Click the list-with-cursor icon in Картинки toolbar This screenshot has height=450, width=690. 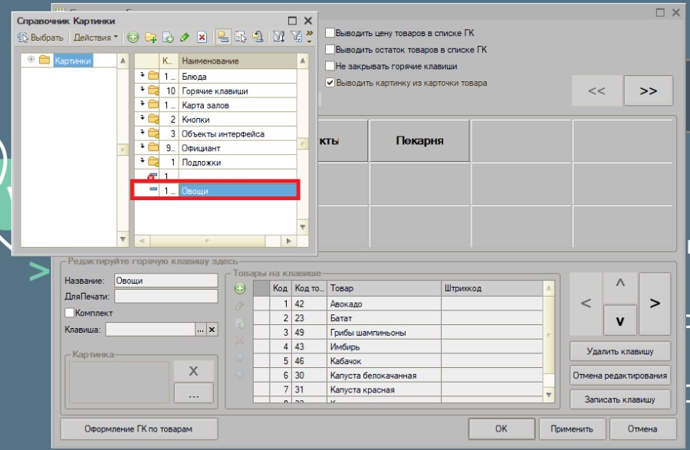point(240,38)
